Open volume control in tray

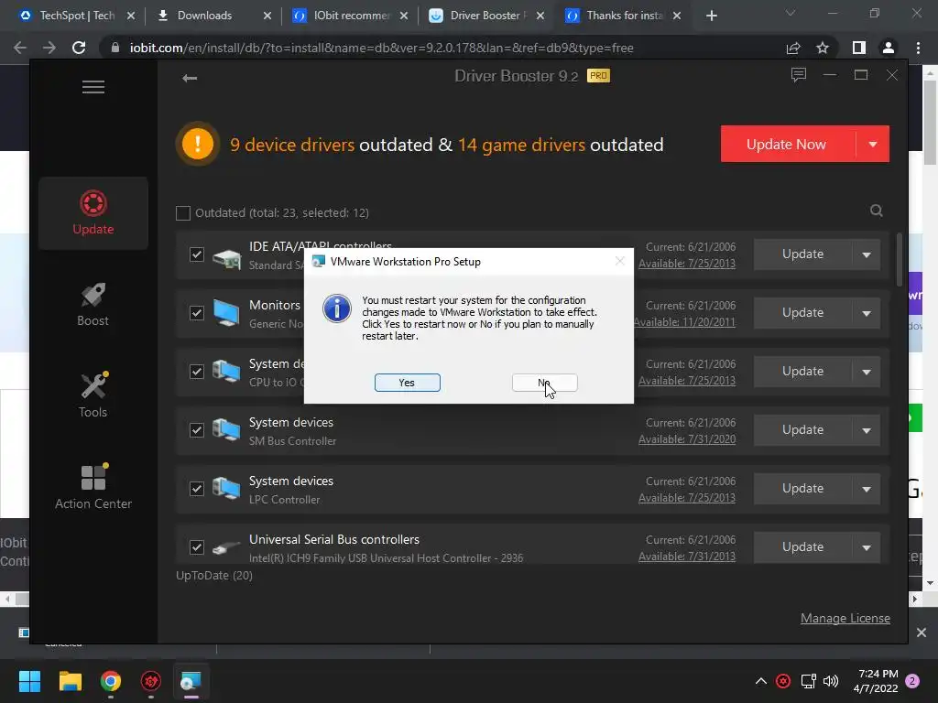pyautogui.click(x=830, y=681)
